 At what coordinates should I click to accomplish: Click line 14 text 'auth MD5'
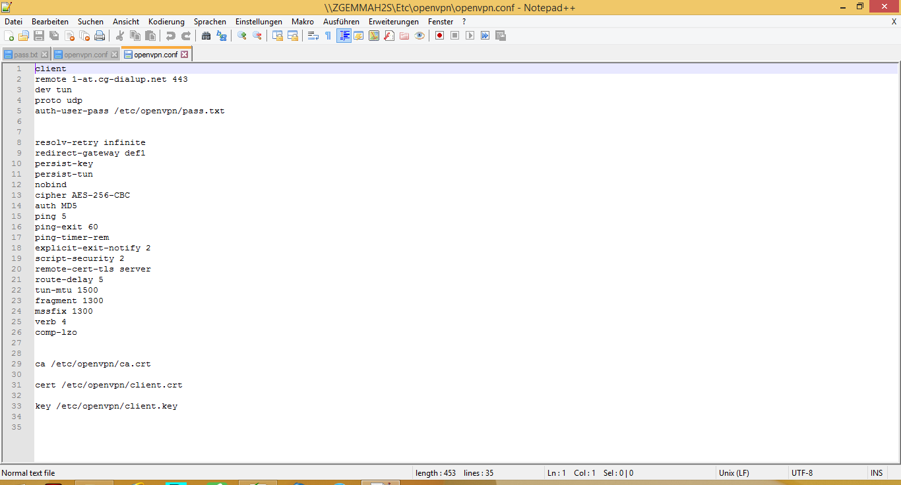[56, 206]
